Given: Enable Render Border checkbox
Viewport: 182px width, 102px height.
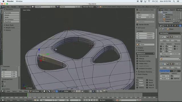Looking at the screenshot, I should [137, 25].
